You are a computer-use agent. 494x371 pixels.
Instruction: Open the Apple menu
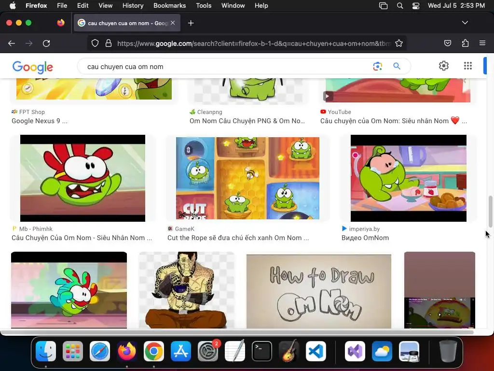click(13, 5)
